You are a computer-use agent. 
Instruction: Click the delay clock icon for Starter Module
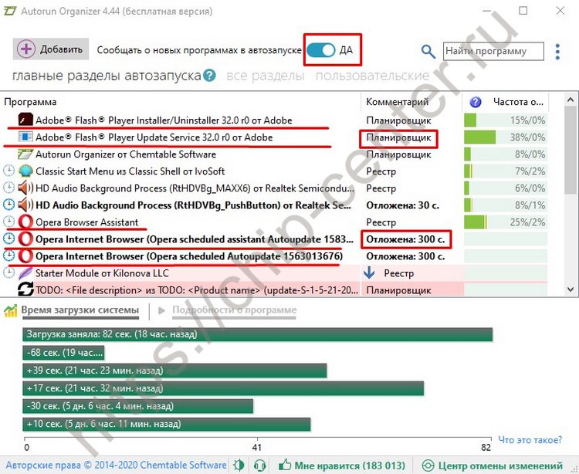[8, 273]
